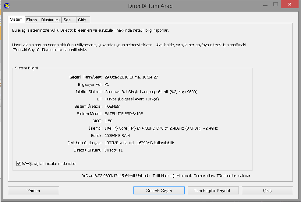Click the DirectX 11 version value
The width and height of the screenshot is (301, 202).
[113, 150]
